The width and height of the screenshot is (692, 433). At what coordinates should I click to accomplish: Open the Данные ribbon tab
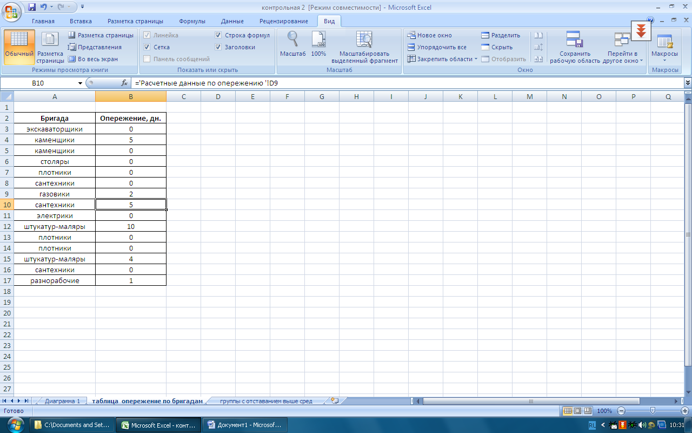click(x=232, y=21)
